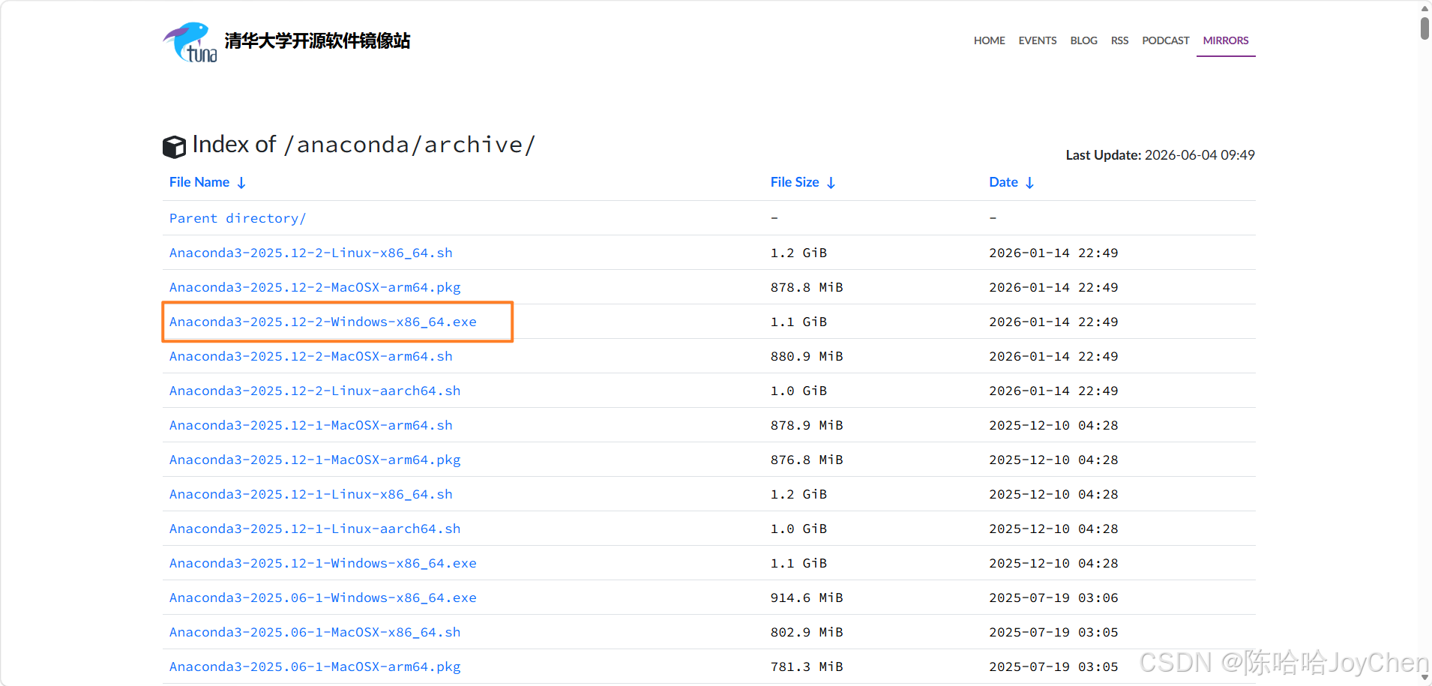Screen dimensions: 1432x686
Task: Open the PODCAST nav item
Action: pos(1166,40)
